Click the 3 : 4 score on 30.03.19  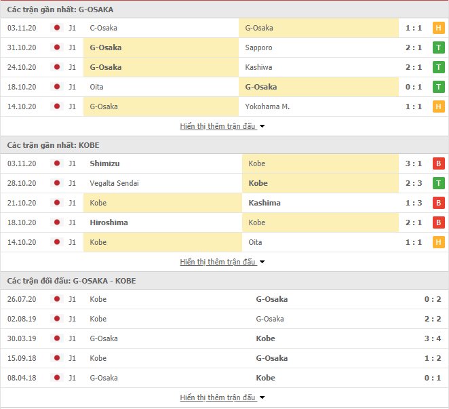(433, 338)
